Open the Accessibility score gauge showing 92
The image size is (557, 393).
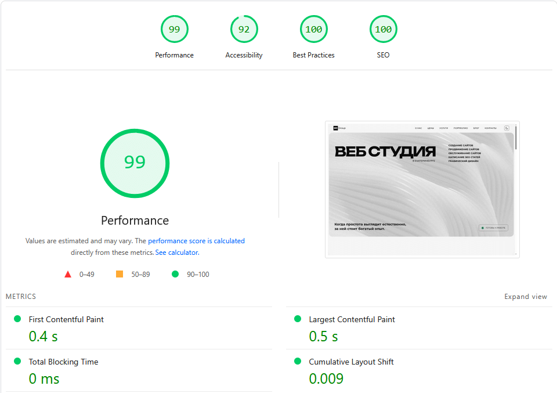[244, 29]
